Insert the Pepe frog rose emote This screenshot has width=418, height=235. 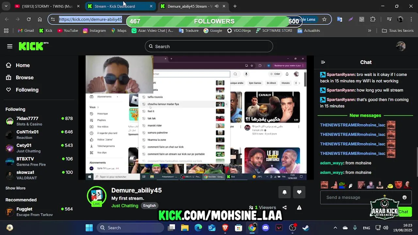point(342,185)
